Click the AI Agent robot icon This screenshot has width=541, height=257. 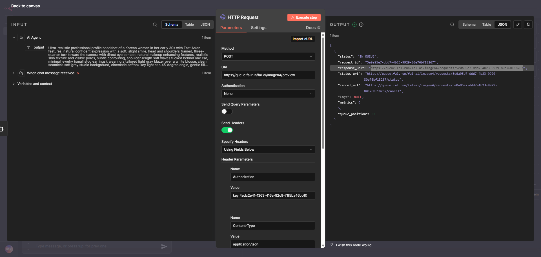click(21, 38)
